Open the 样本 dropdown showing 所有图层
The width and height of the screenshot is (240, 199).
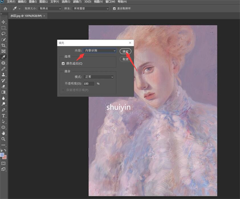(x=91, y=8)
